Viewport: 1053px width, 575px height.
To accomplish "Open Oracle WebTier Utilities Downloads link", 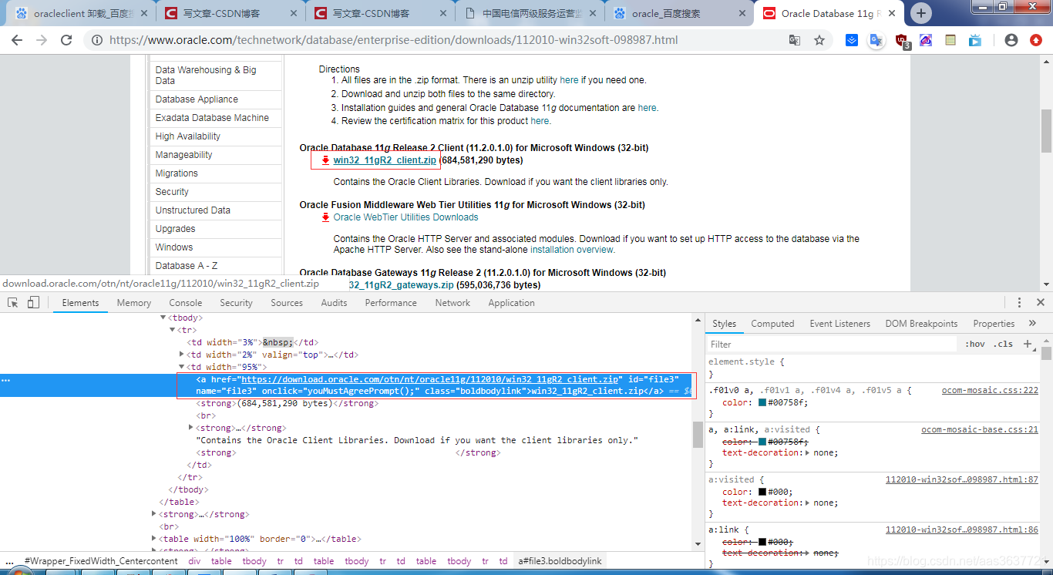I will [x=405, y=217].
